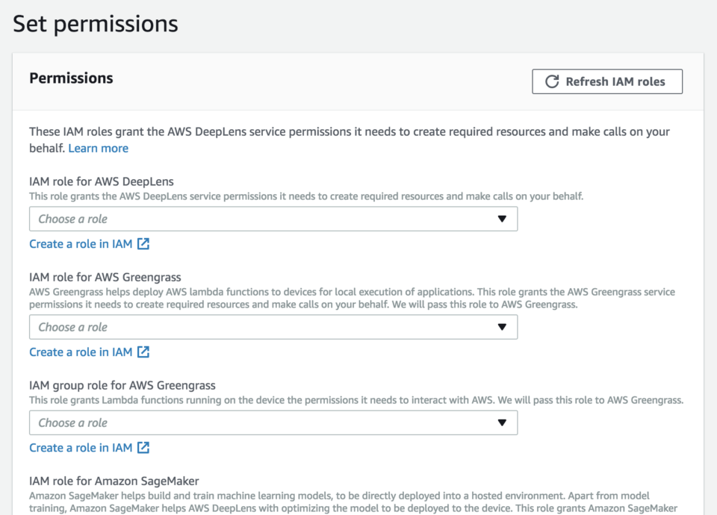Click the Refresh IAM roles button
717x515 pixels.
pyautogui.click(x=607, y=81)
